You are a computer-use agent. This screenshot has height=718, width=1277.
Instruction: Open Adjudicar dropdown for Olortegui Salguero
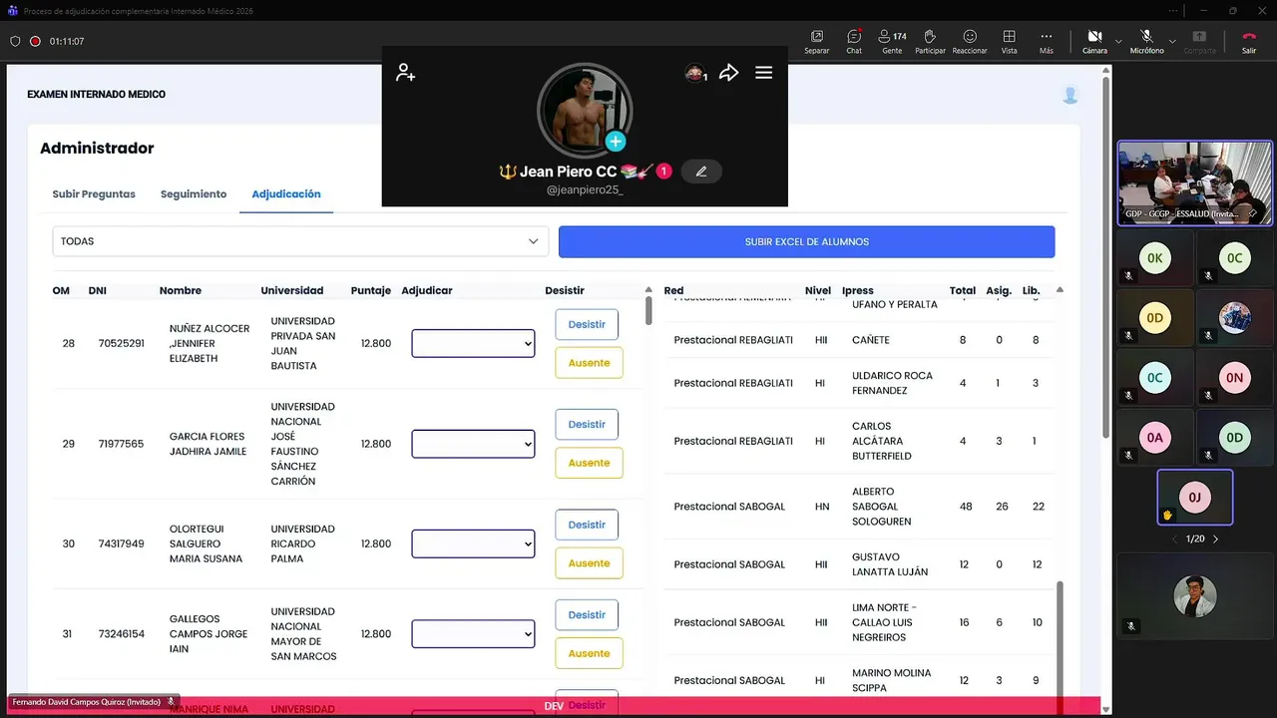coord(473,543)
